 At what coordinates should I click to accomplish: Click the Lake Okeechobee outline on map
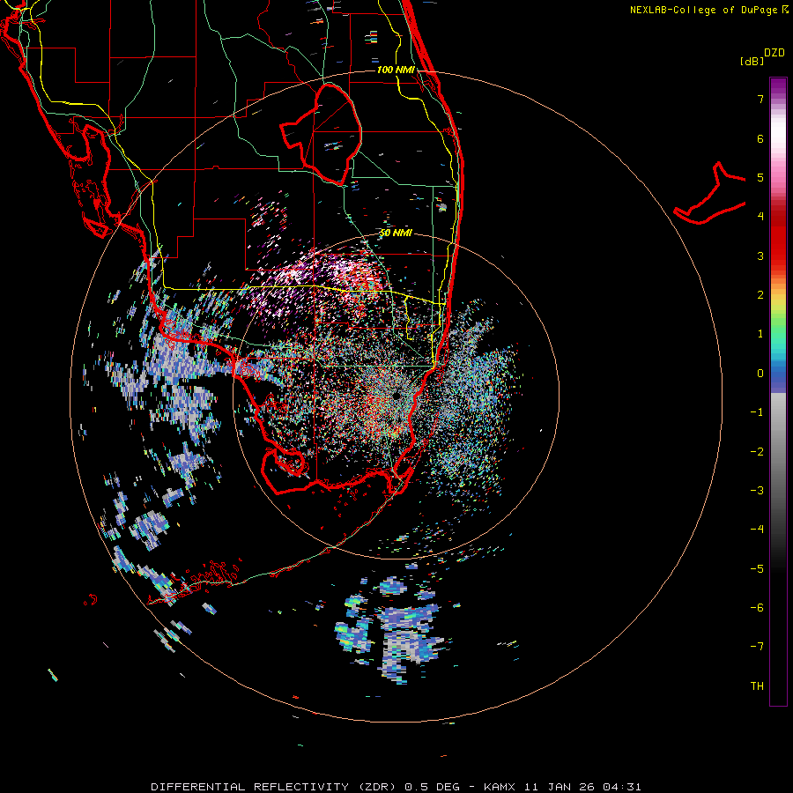(321, 134)
